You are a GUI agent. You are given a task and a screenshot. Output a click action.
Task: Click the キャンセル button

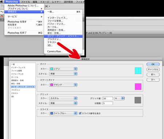[x=153, y=69]
